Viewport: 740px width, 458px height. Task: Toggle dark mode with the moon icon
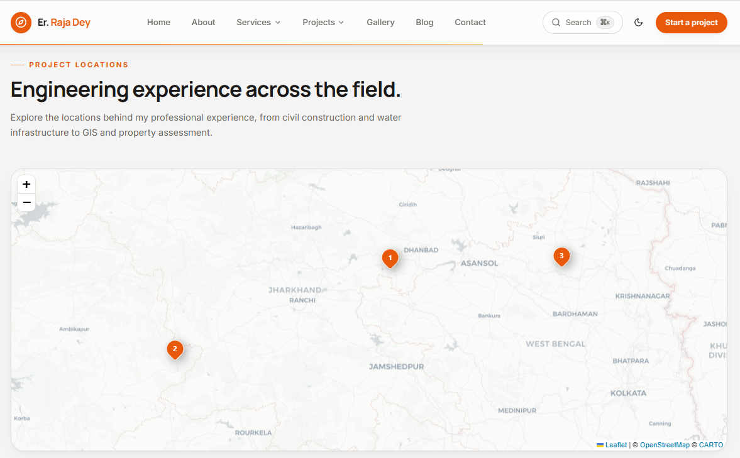point(638,22)
